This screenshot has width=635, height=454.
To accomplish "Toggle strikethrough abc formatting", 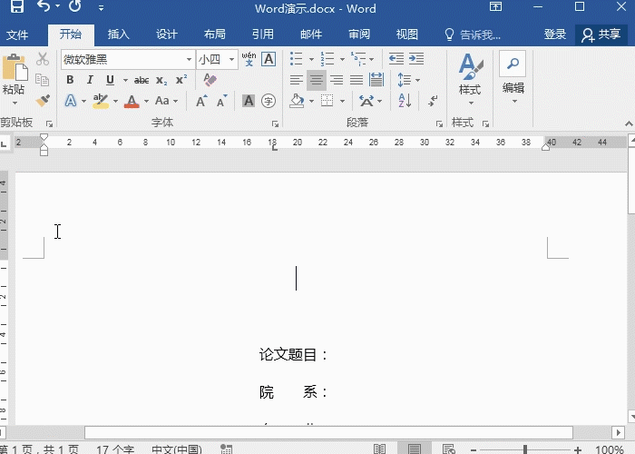I will [x=142, y=80].
